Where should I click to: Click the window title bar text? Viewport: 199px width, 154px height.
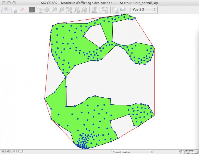coord(100,3)
